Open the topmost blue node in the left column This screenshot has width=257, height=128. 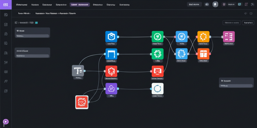(x=111, y=36)
